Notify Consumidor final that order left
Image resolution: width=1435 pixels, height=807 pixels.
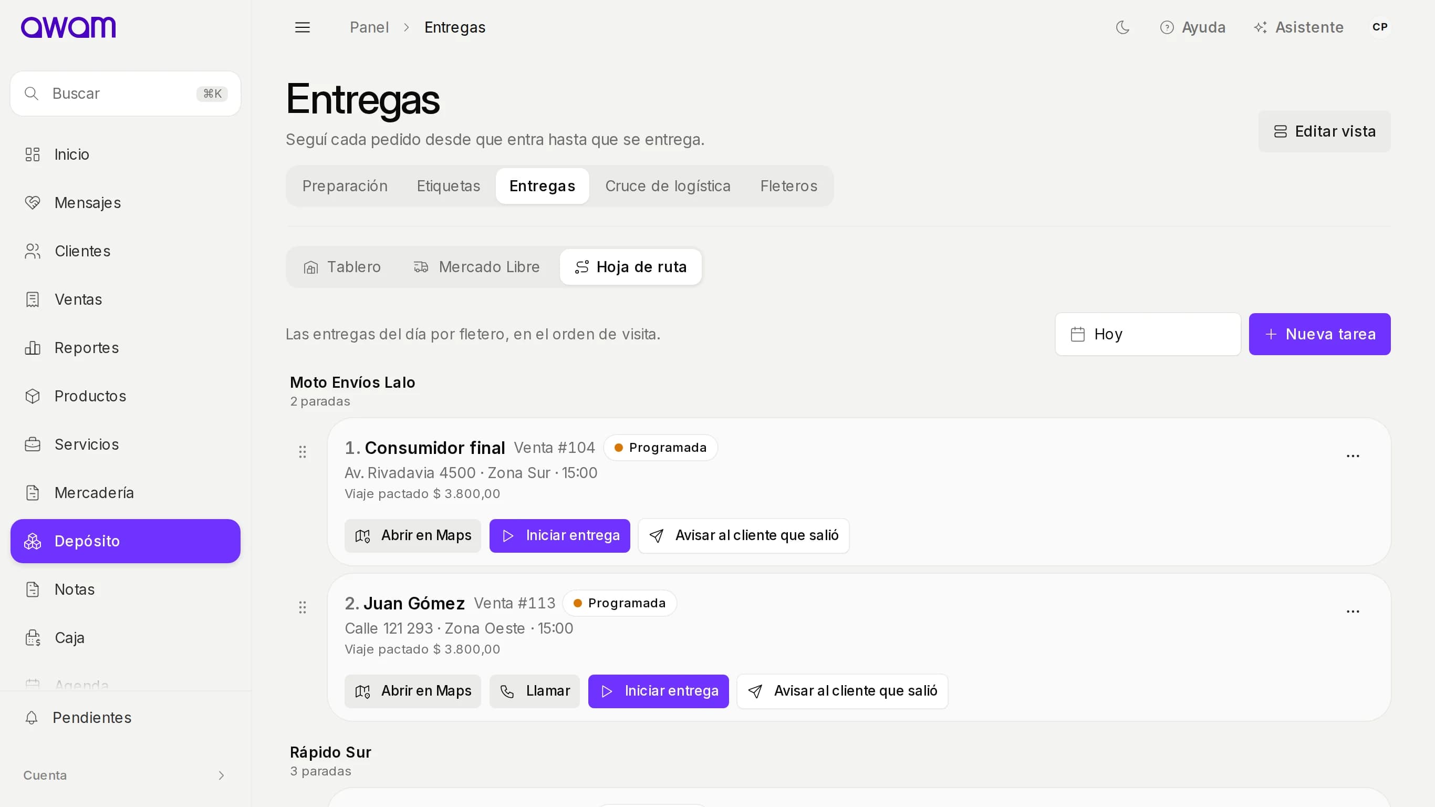(x=744, y=536)
